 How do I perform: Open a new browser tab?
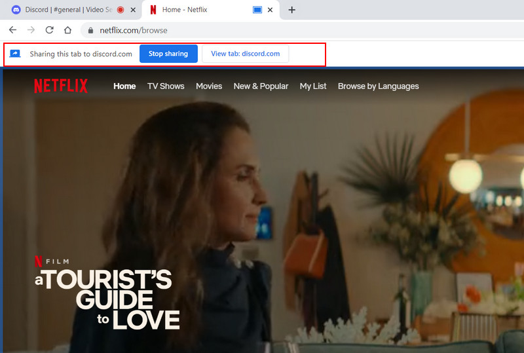pos(291,10)
